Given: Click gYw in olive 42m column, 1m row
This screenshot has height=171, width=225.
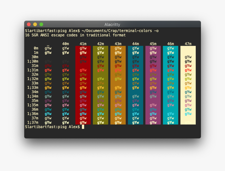Looking at the screenshot, I should (100, 53).
